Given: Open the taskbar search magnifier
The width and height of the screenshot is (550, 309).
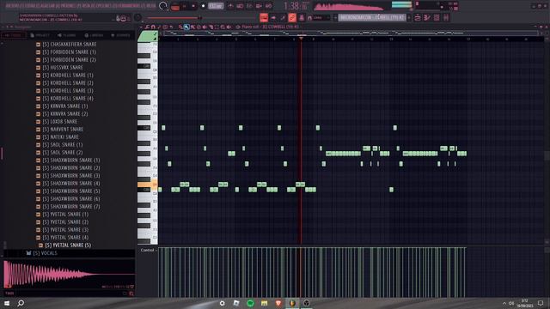Looking at the screenshot, I should 21,303.
